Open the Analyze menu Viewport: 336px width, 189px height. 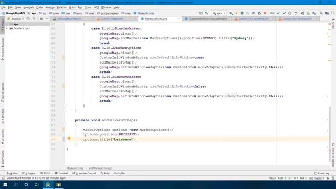50,7
